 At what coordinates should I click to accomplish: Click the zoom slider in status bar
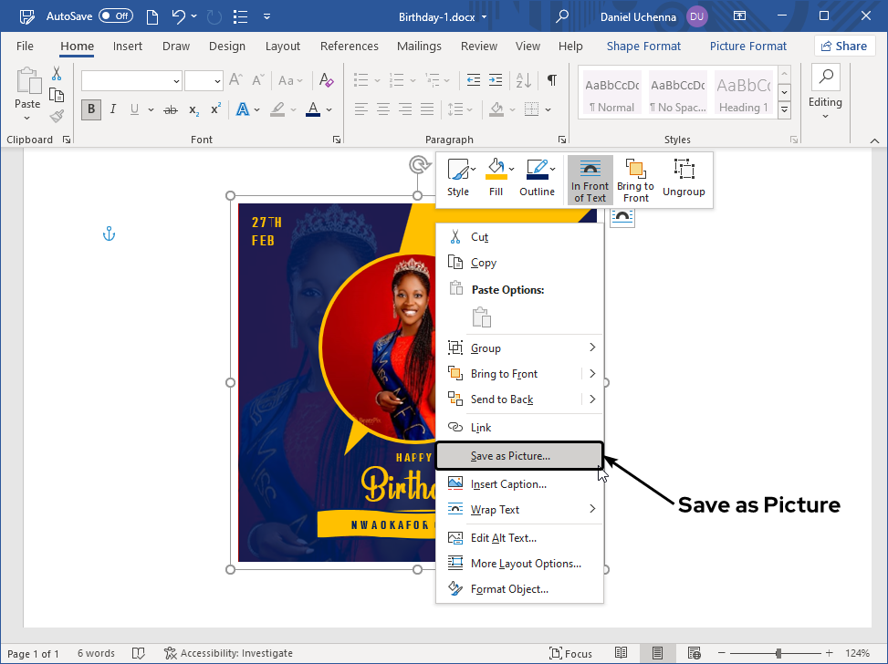click(x=778, y=653)
